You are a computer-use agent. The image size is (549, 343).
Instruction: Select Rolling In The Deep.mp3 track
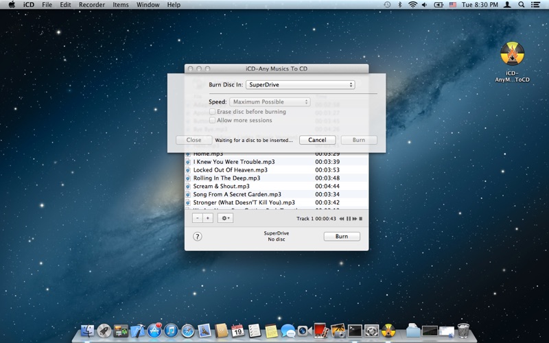point(277,178)
